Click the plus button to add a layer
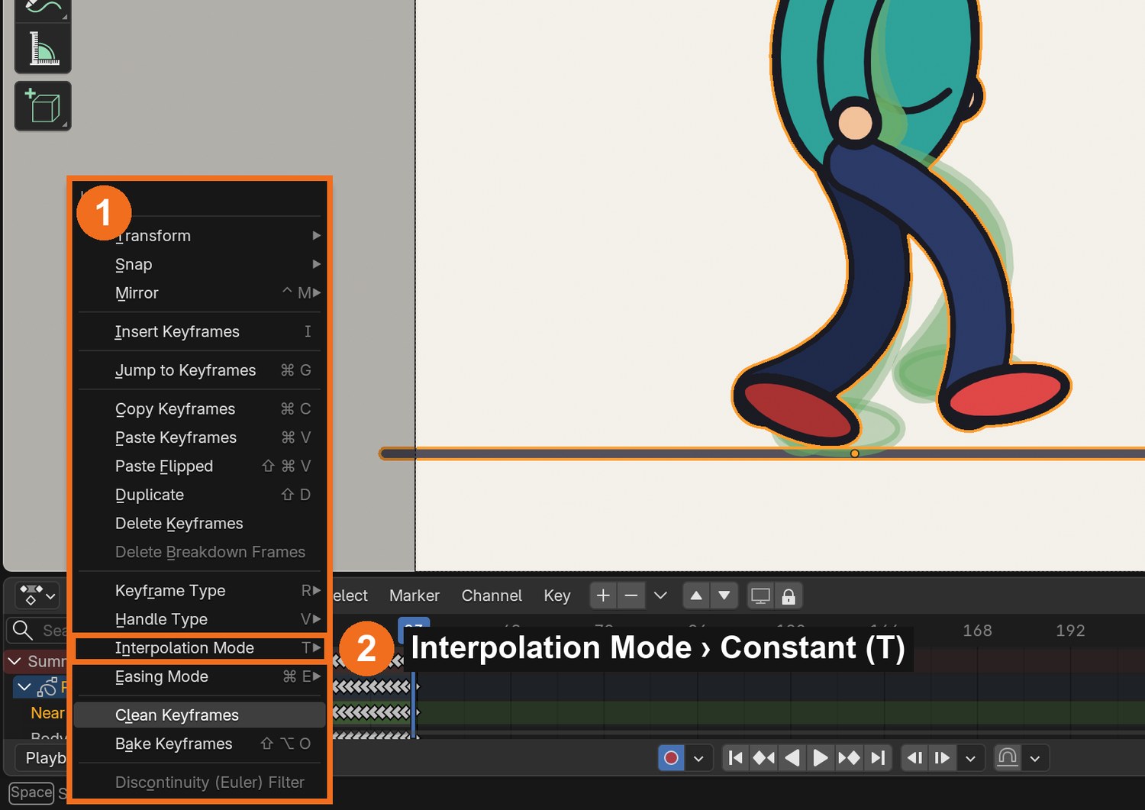 [603, 595]
